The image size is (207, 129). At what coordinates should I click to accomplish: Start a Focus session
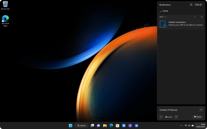coord(197,117)
